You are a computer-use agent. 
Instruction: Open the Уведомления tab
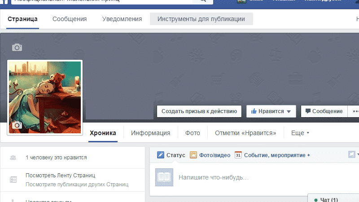pos(122,19)
